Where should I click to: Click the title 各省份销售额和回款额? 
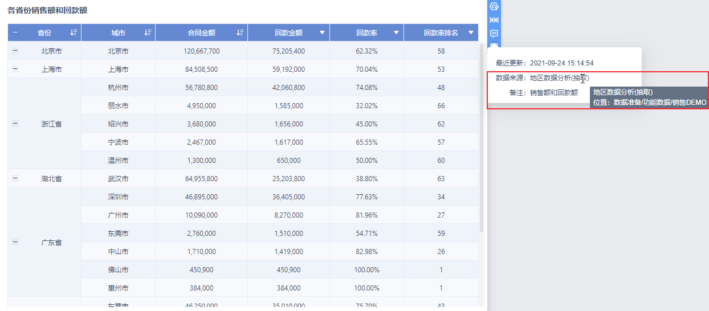[x=47, y=11]
